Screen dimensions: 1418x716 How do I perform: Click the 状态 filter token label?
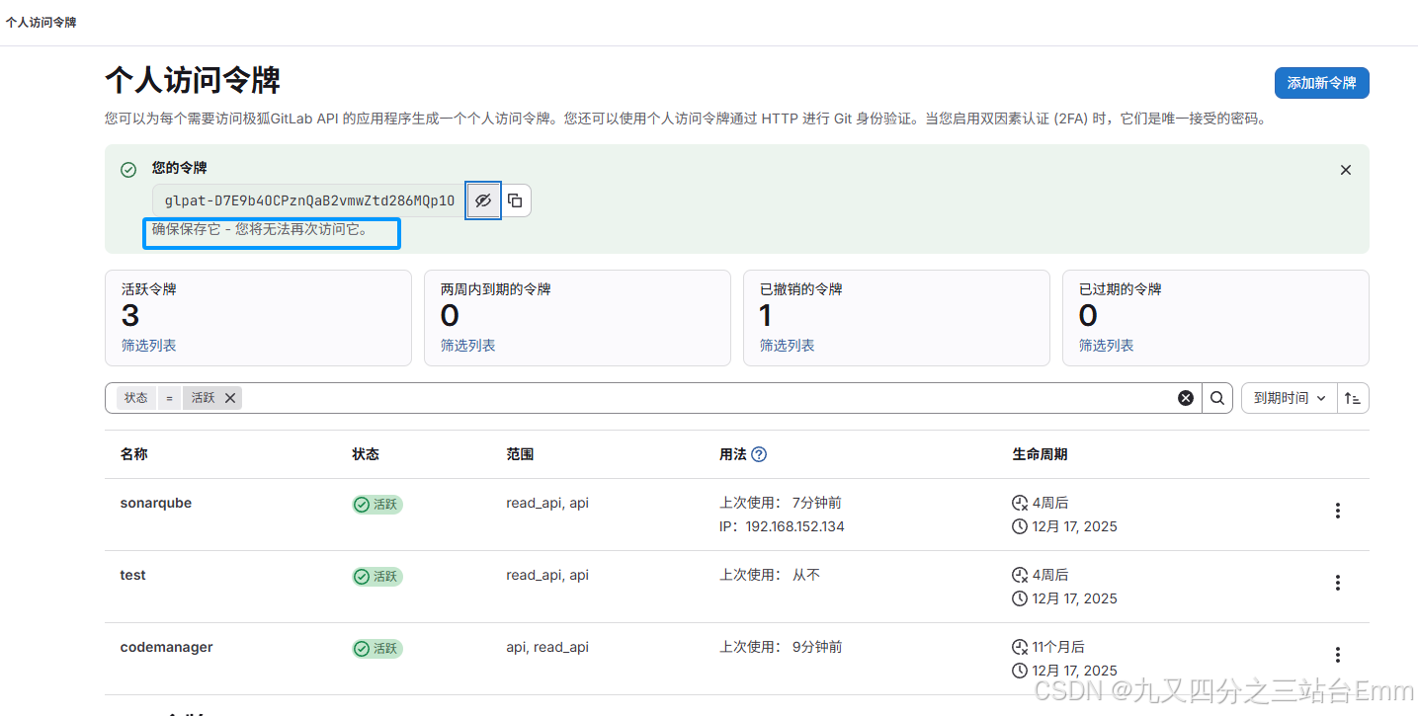tap(136, 398)
